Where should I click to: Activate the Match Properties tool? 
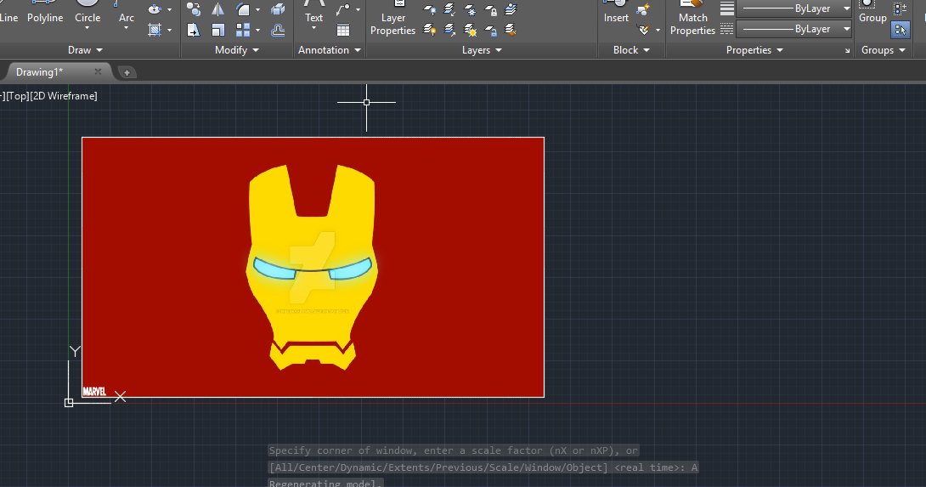(692, 20)
